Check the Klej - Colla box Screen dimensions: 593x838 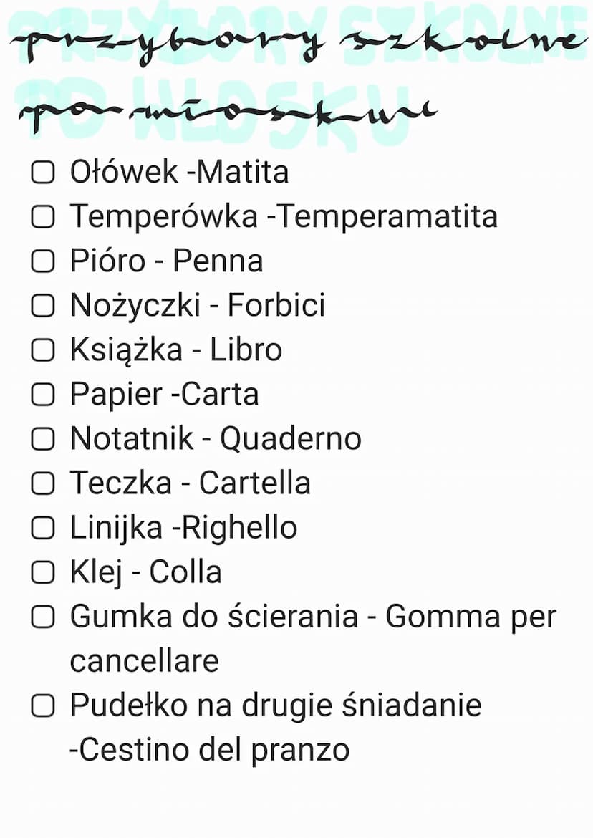[43, 572]
